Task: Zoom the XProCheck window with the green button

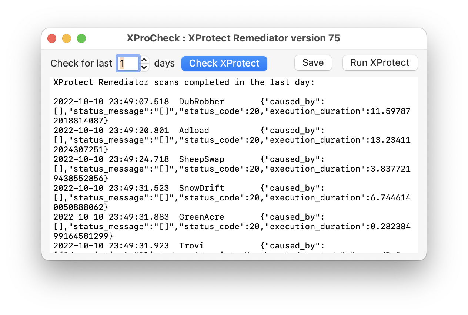Action: click(x=81, y=38)
